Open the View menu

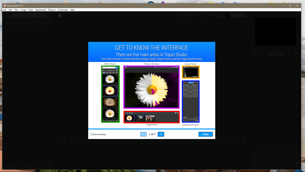(17, 10)
